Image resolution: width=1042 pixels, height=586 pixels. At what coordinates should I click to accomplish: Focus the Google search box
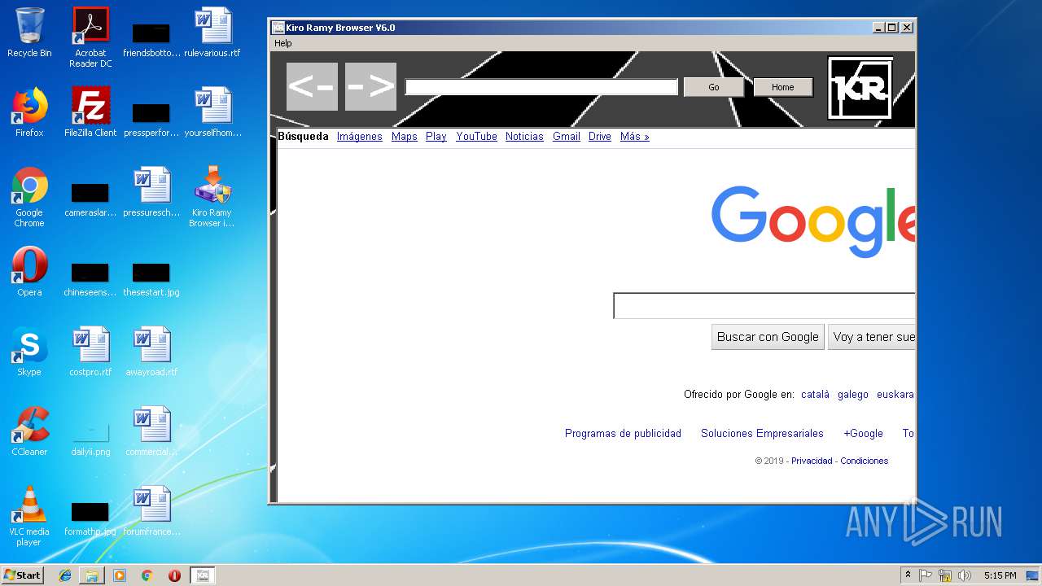pos(764,306)
